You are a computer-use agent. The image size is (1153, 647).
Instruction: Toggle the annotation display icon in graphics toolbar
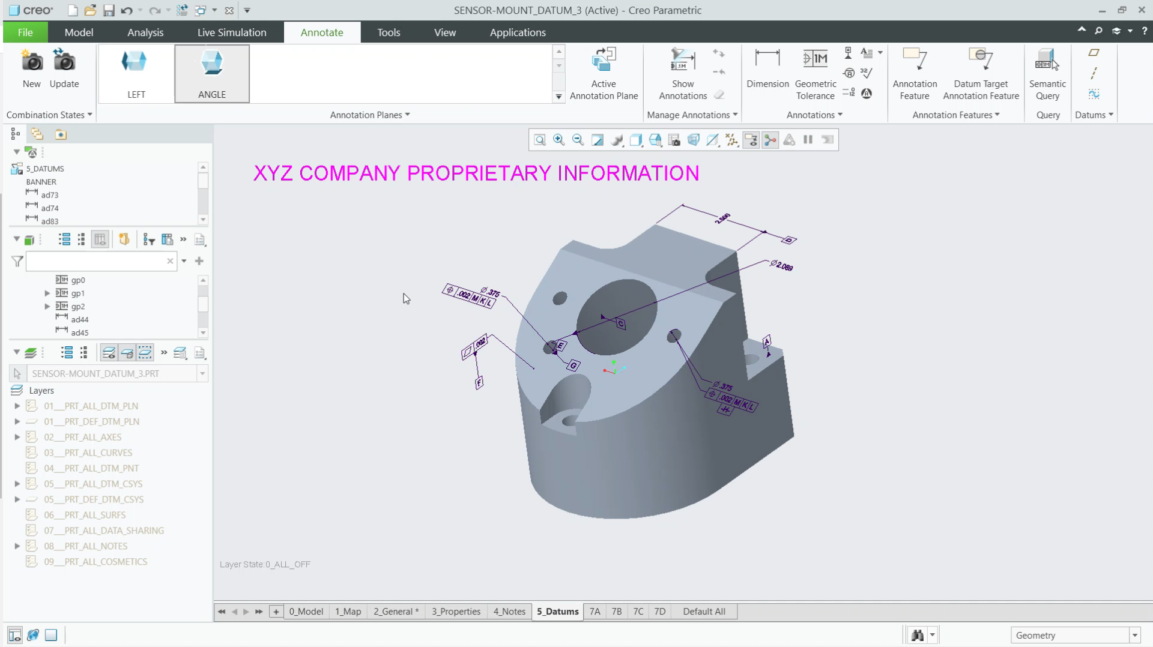click(751, 140)
